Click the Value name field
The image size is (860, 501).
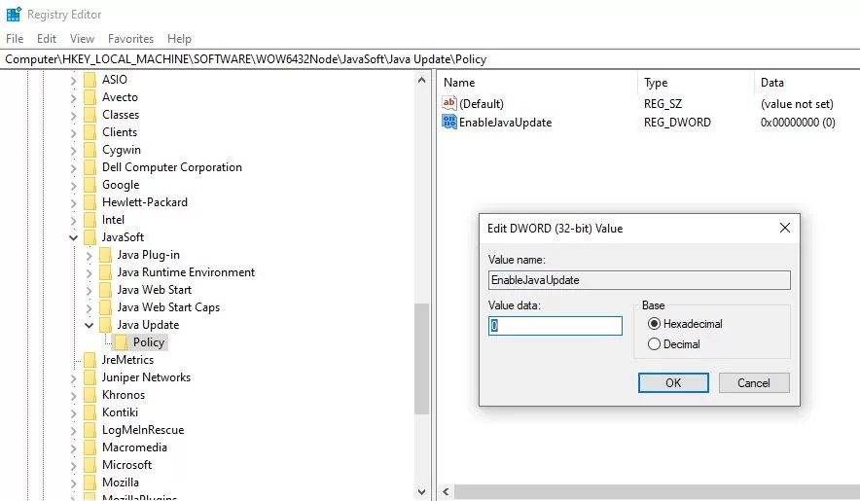pos(639,280)
